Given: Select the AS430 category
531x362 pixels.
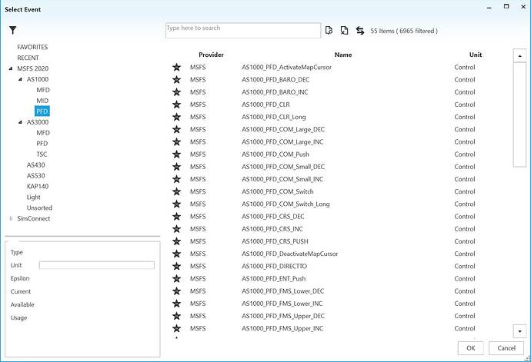Looking at the screenshot, I should tap(36, 165).
